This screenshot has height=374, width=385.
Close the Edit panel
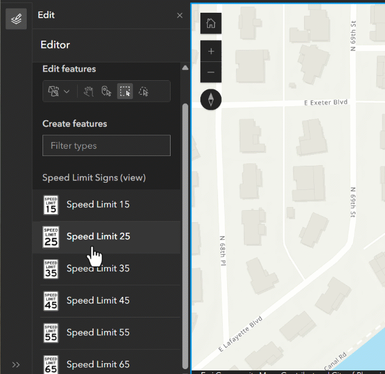(x=180, y=15)
